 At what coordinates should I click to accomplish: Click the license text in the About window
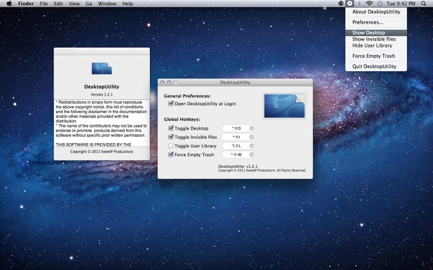102,123
